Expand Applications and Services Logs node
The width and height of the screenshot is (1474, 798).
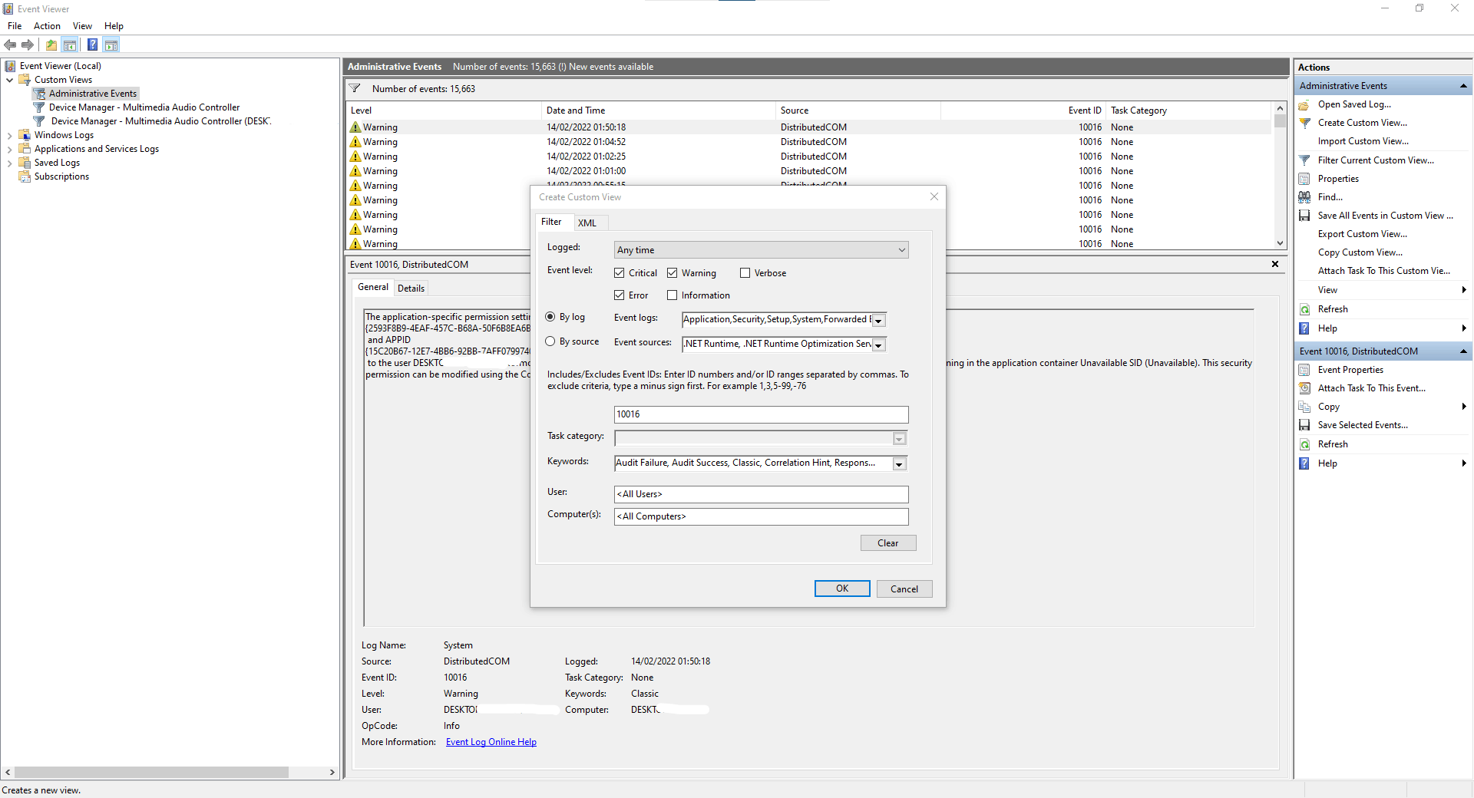pyautogui.click(x=9, y=150)
